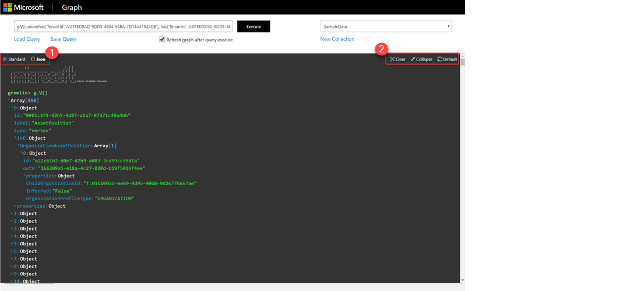Viewport: 641px width, 291px height.
Task: Expand the 8: Object entry
Action: click(x=12, y=267)
